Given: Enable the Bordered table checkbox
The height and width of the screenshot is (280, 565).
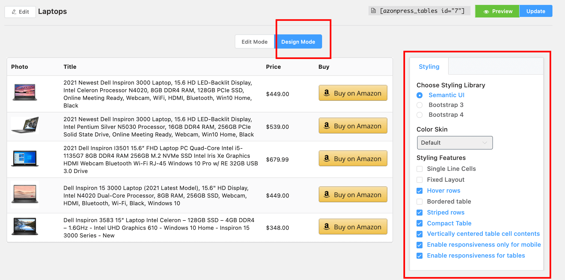Looking at the screenshot, I should (x=420, y=202).
